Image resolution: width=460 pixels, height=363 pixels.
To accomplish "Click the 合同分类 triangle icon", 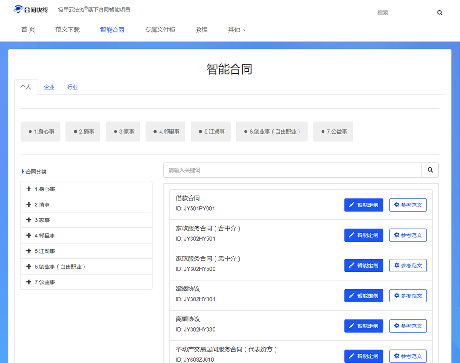I will pyautogui.click(x=23, y=171).
